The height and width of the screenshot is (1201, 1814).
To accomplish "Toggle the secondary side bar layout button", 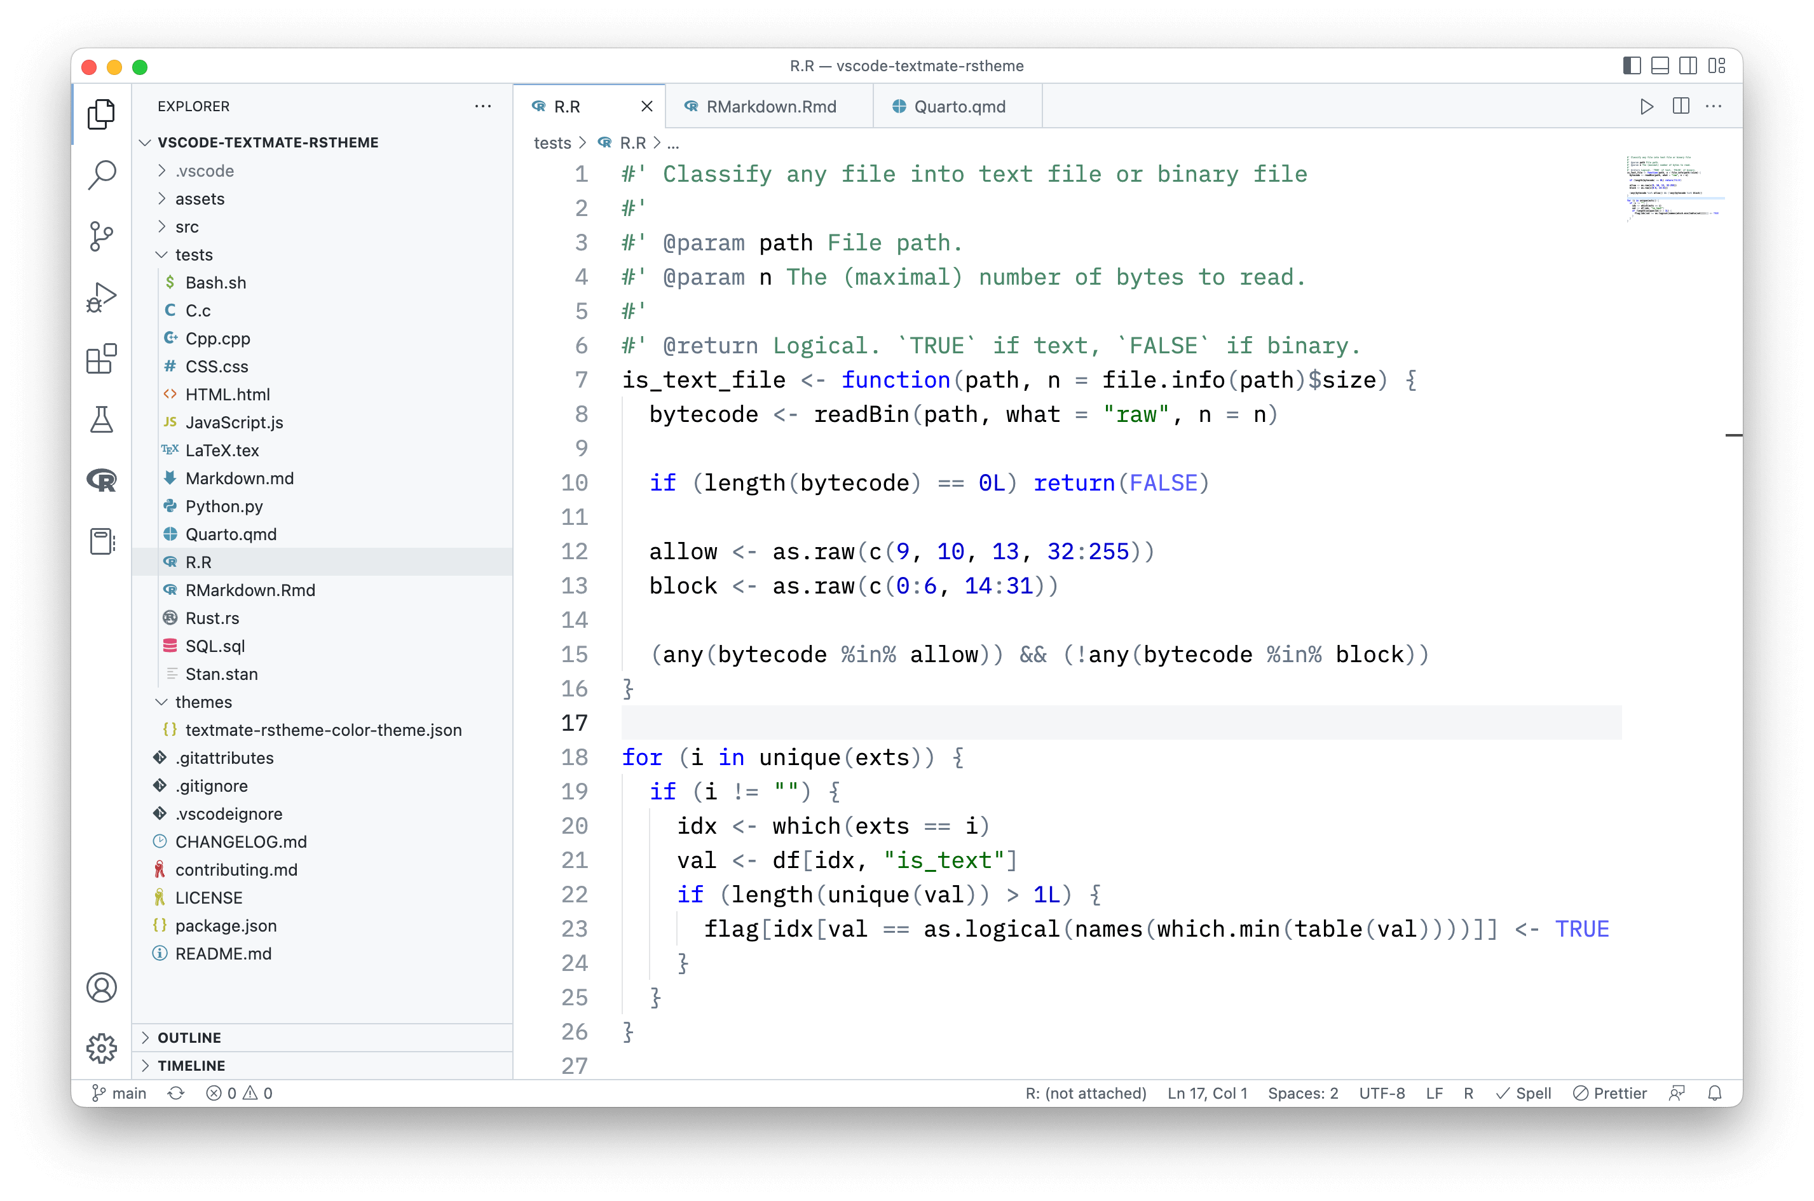I will 1688,66.
